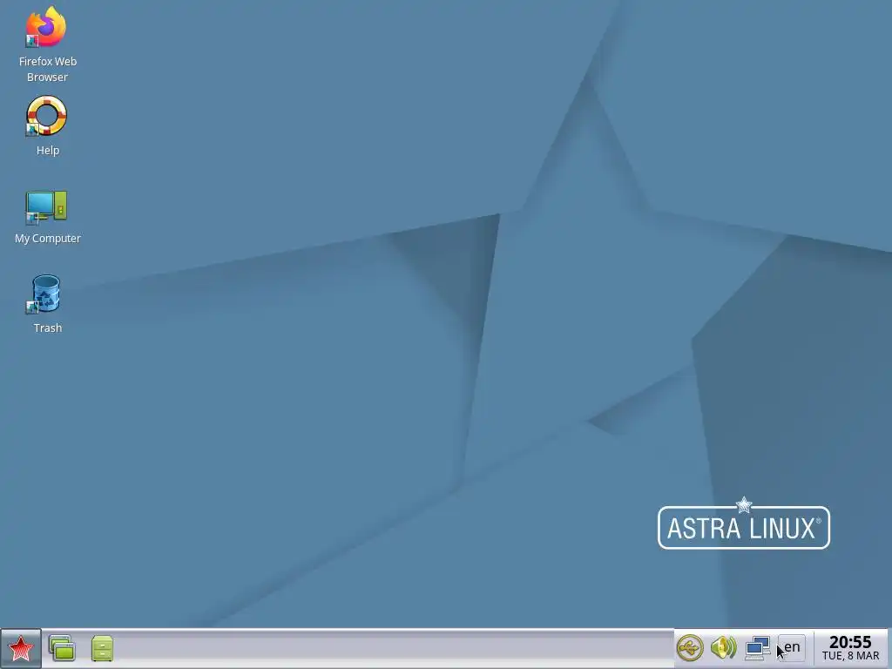892x669 pixels.
Task: Select the Help lifebuoy icon
Action: pos(46,116)
